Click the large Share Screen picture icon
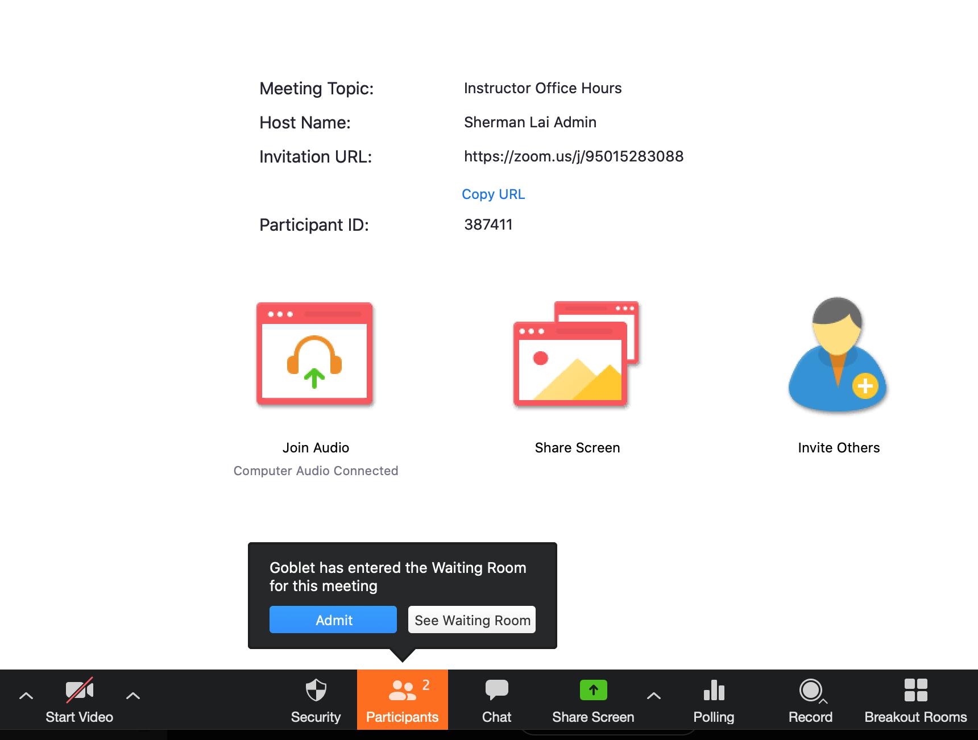The width and height of the screenshot is (978, 740). pos(577,354)
